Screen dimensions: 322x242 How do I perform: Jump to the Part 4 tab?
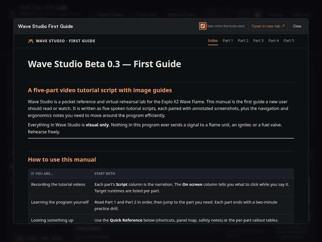point(274,41)
